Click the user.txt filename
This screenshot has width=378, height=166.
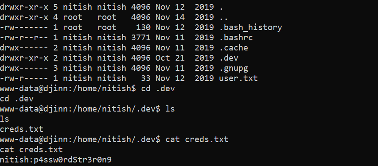(x=238, y=78)
